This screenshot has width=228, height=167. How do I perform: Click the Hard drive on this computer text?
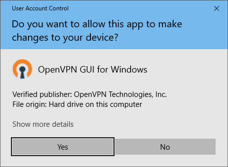(95, 105)
